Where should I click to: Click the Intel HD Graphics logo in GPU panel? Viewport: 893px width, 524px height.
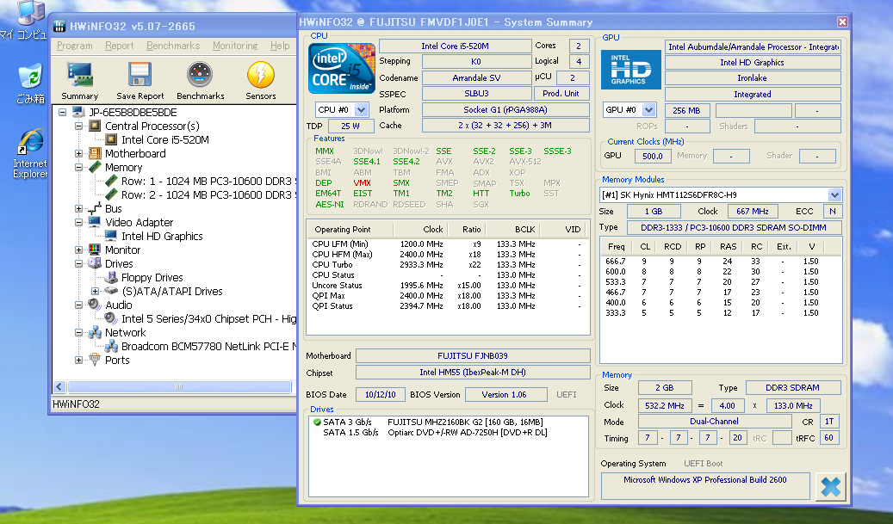[630, 69]
